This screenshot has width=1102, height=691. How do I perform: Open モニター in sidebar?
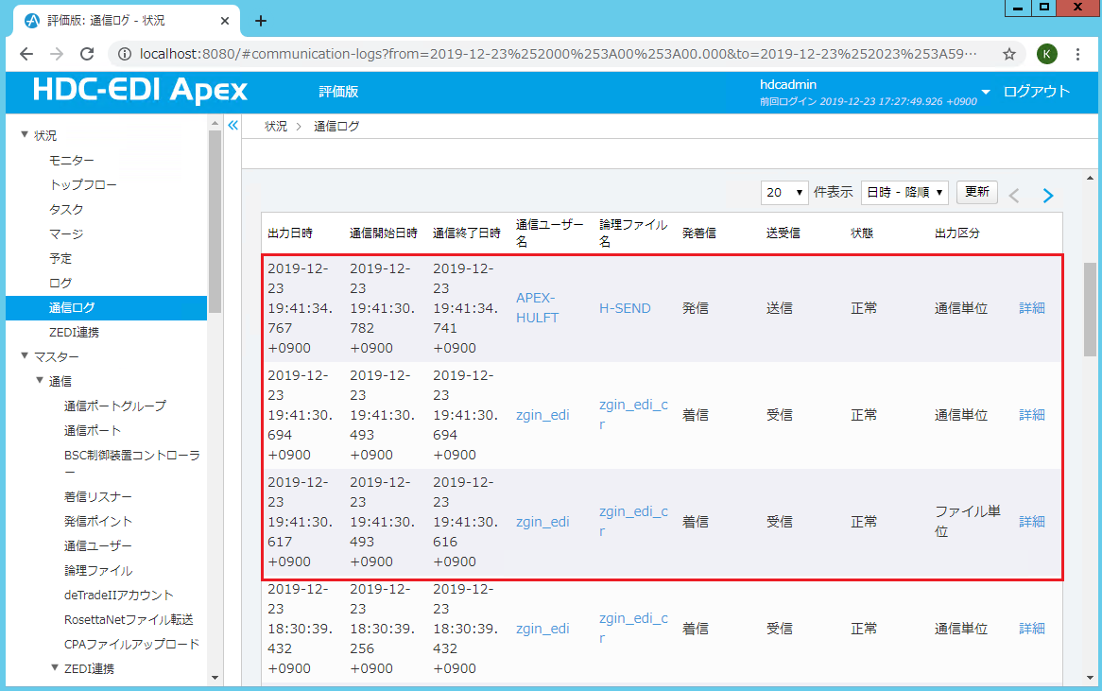coord(71,161)
